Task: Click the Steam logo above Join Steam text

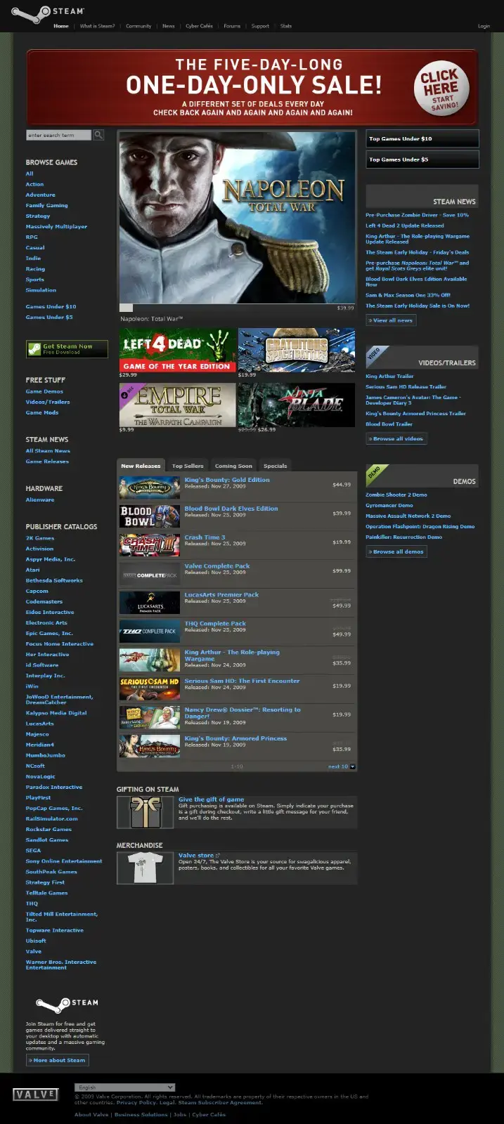Action: coord(67,1003)
